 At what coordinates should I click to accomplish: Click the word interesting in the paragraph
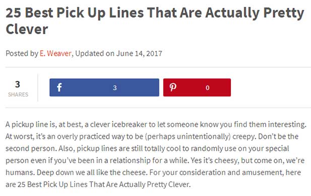click(287, 125)
